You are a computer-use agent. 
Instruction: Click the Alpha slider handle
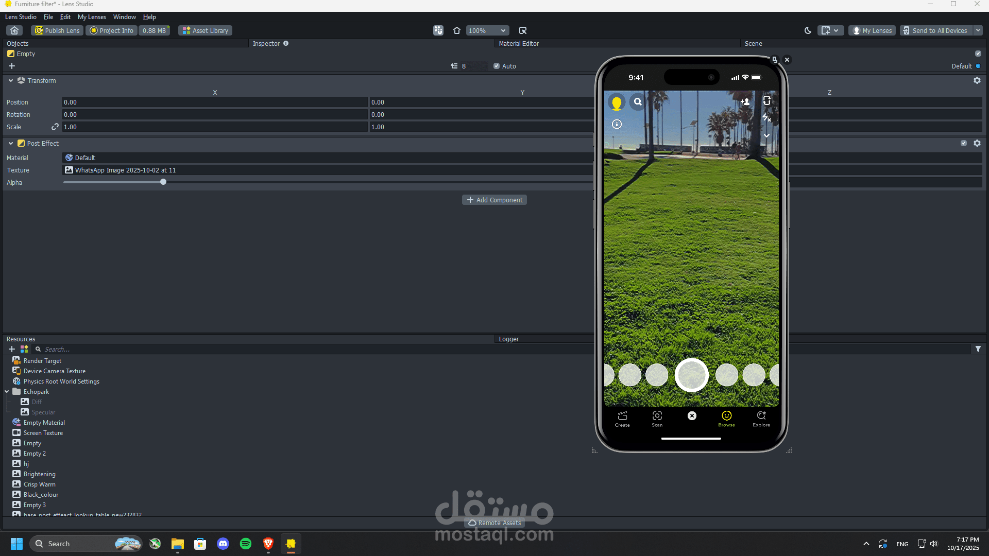click(x=163, y=182)
